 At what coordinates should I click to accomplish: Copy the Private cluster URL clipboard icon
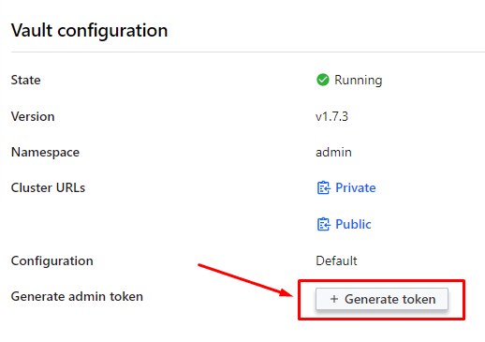[x=323, y=187]
